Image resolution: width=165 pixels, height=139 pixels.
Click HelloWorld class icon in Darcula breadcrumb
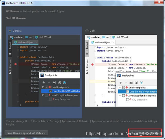[36, 37]
